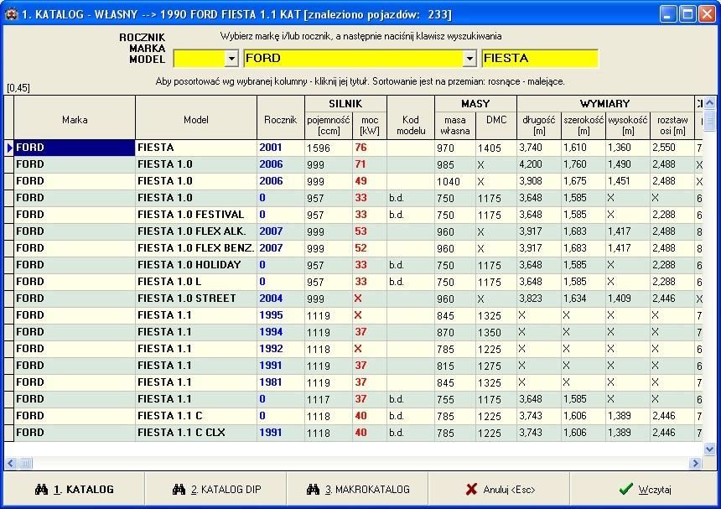Screen dimensions: 721x509
Task: Sort by szerokość [m] column header
Action: [x=584, y=125]
